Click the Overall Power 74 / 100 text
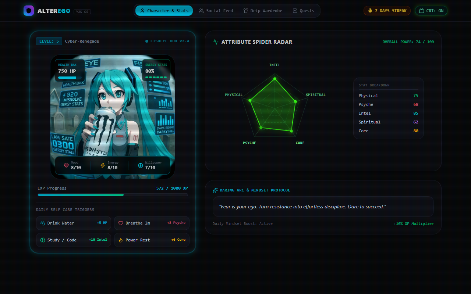Image resolution: width=471 pixels, height=294 pixels. [408, 42]
